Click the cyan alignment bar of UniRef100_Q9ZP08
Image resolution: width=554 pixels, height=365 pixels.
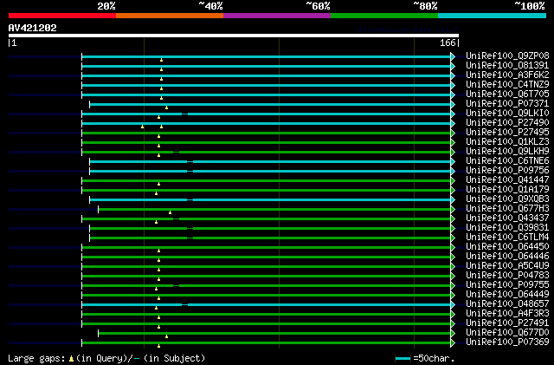click(x=266, y=56)
